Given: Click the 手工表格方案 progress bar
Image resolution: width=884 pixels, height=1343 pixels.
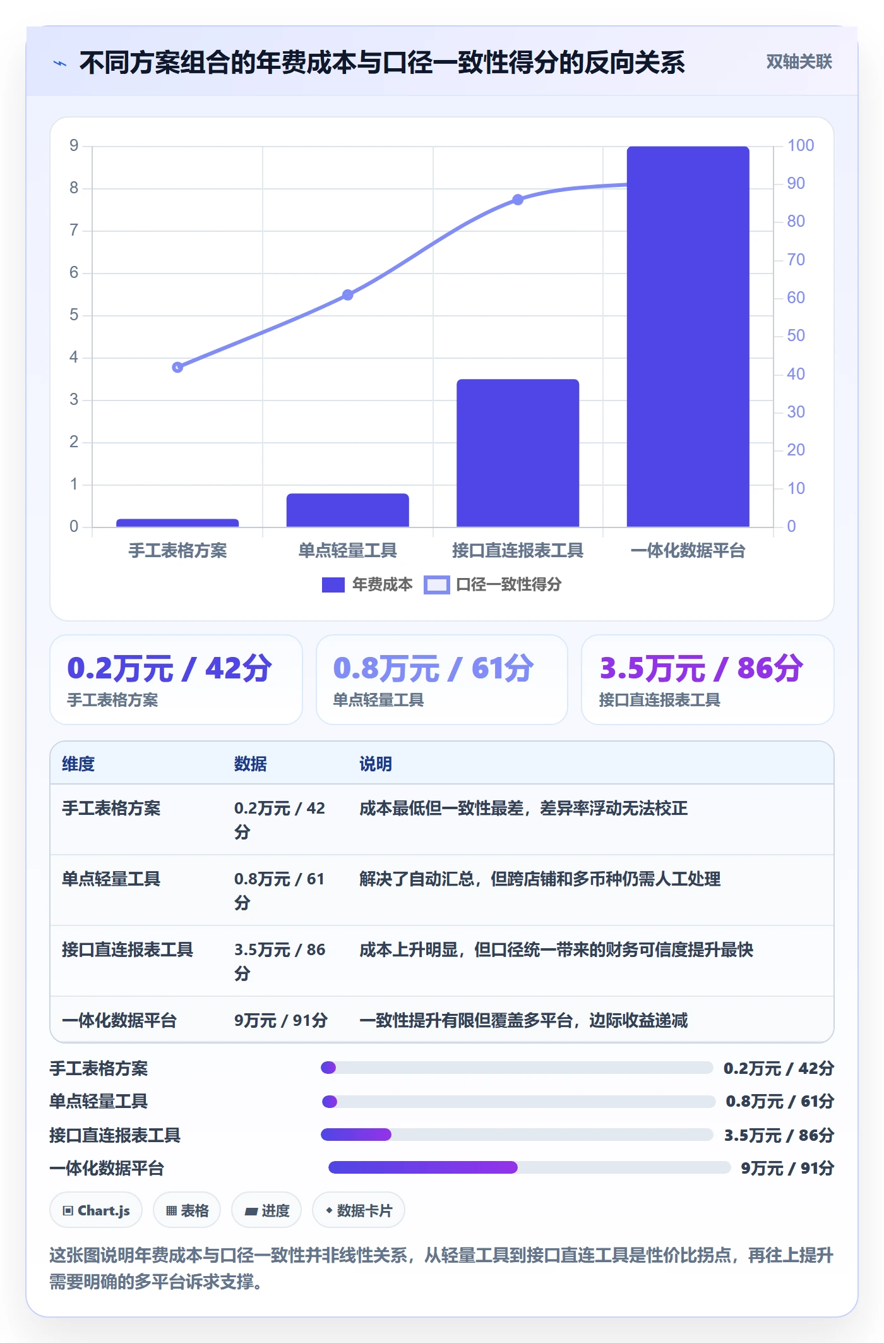Looking at the screenshot, I should coord(517,1068).
